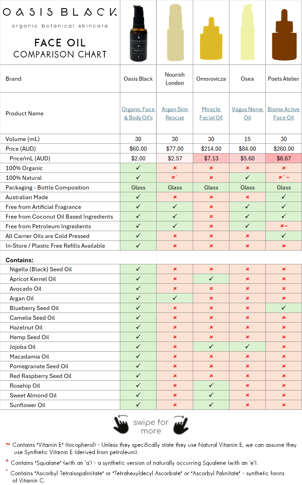Select the $7.13 price per mL cell

tap(211, 158)
